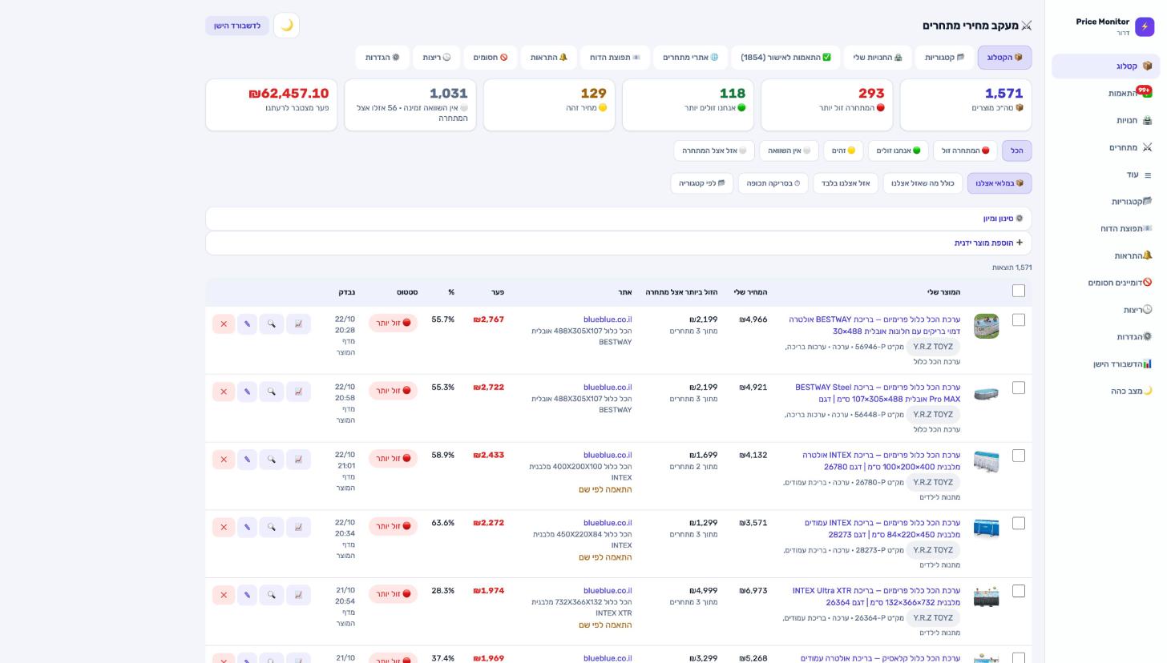Check the BESTWAY Steel Pro MAX row checkbox
The image size is (1167, 663).
1019,388
